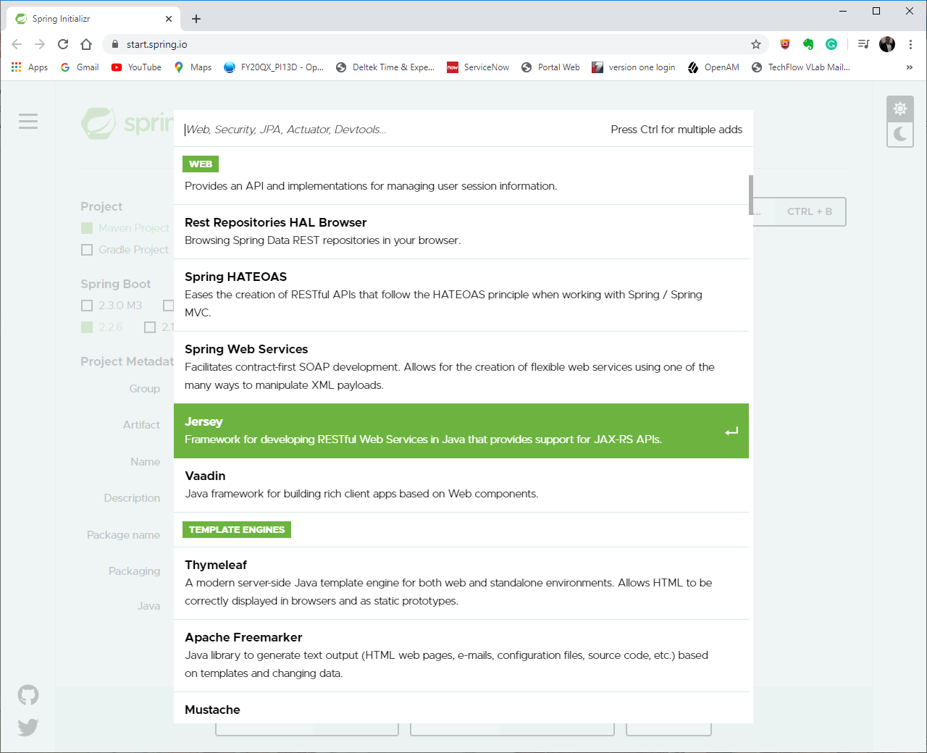
Task: Switch to light theme sun icon
Action: [900, 109]
